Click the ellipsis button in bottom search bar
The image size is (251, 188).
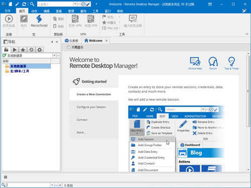pos(56,185)
